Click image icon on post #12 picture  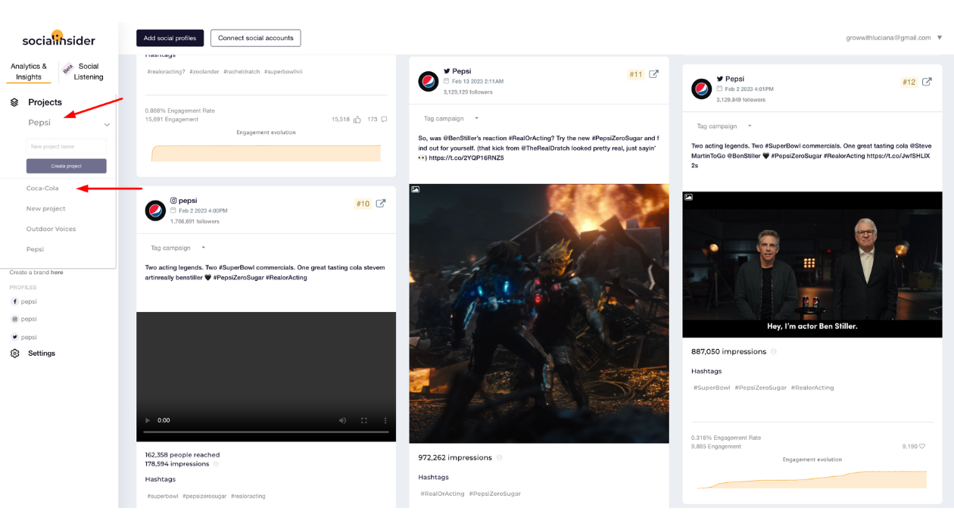pyautogui.click(x=688, y=197)
